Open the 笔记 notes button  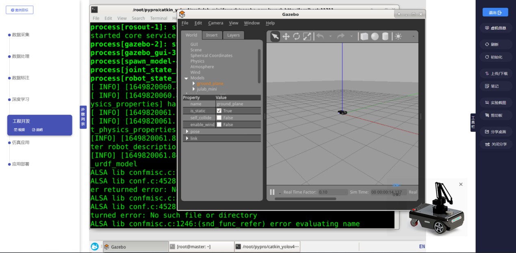(x=496, y=86)
